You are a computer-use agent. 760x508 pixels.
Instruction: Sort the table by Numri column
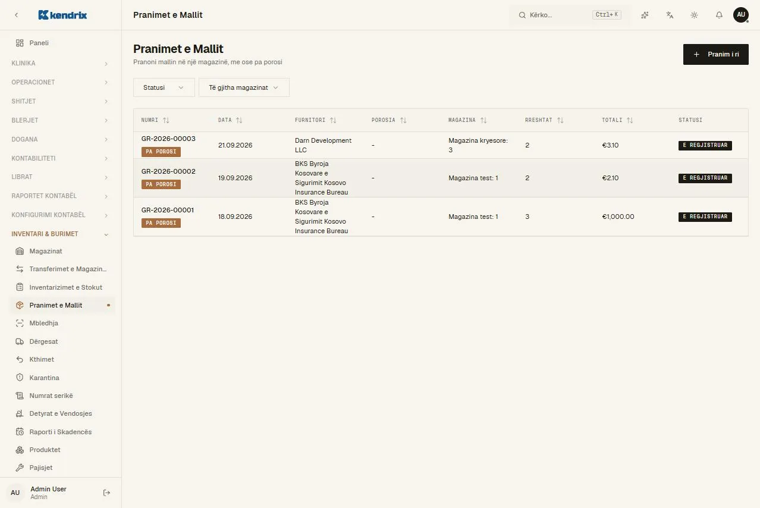point(155,120)
